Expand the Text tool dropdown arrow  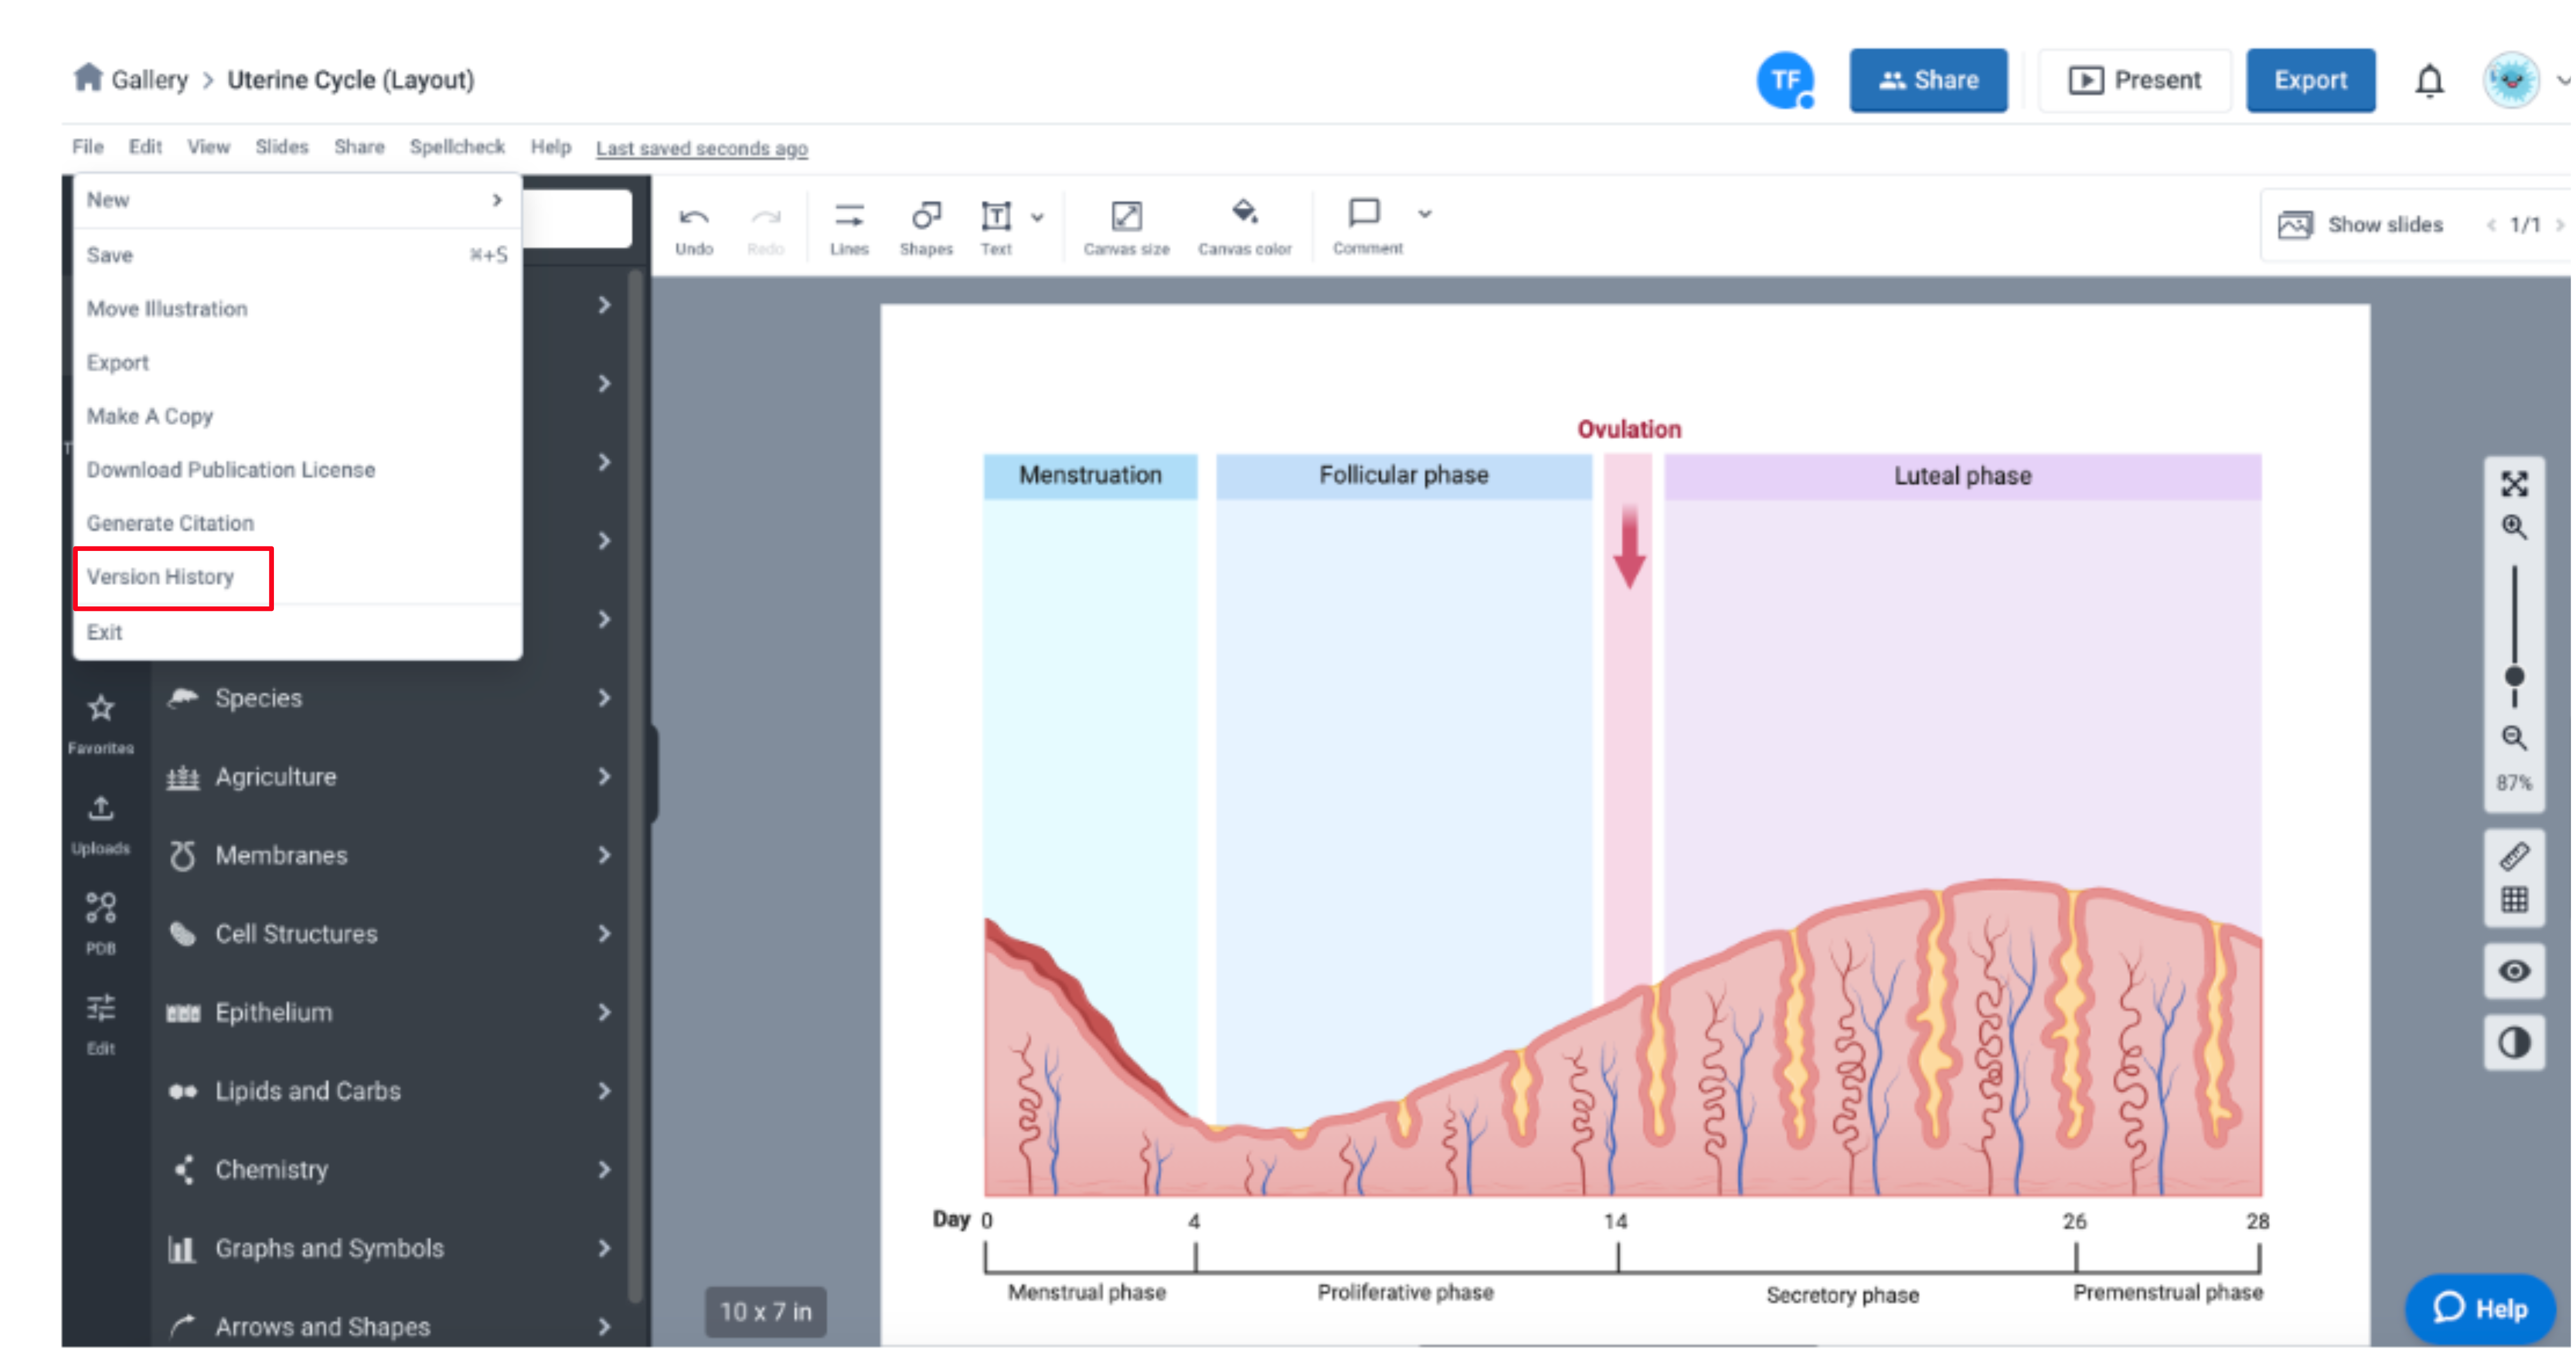pos(1037,216)
